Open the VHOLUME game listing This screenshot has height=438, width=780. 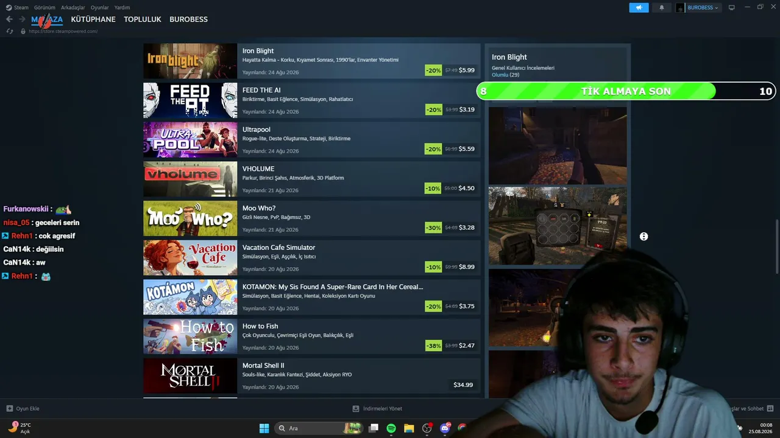coord(312,179)
